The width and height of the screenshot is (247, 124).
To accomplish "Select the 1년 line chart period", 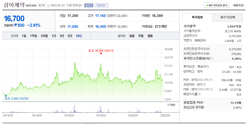I will tap(54, 36).
